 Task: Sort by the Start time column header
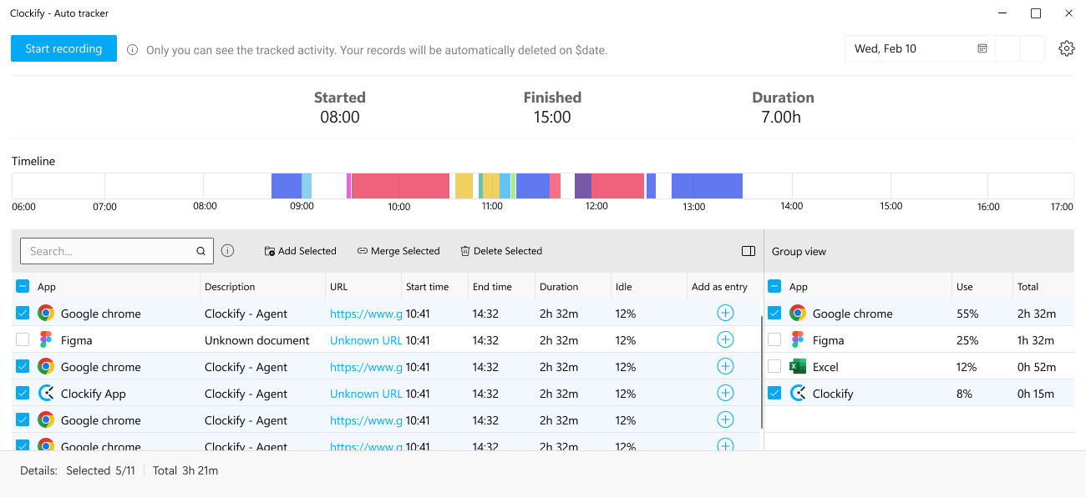click(x=427, y=287)
